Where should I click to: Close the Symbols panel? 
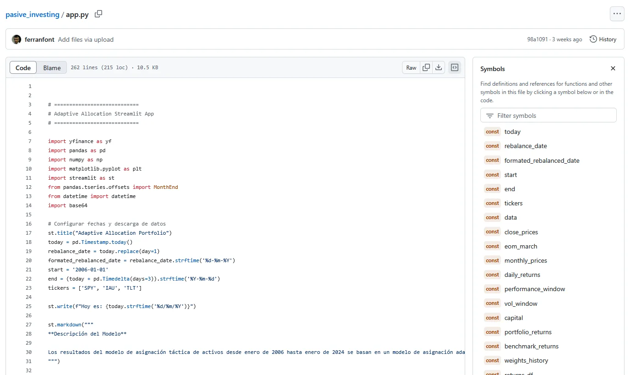click(613, 68)
